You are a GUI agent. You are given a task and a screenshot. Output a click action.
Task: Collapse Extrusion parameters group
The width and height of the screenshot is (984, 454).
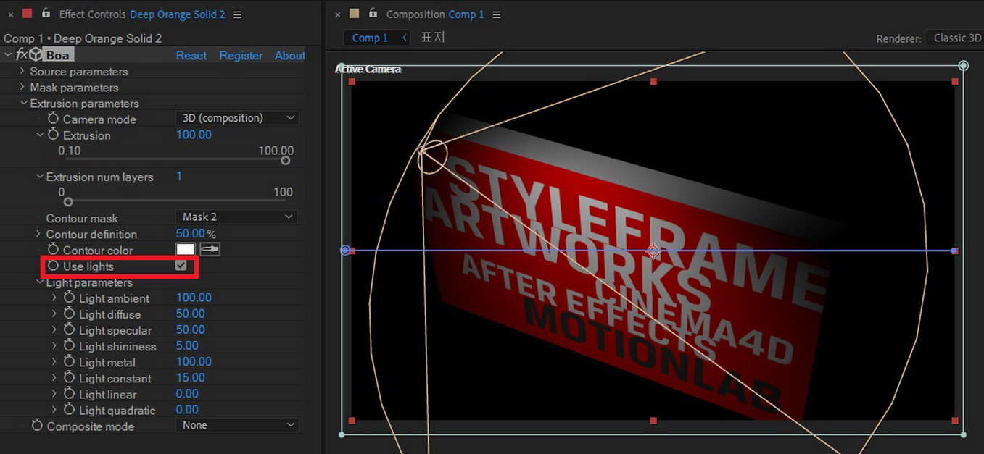(24, 103)
